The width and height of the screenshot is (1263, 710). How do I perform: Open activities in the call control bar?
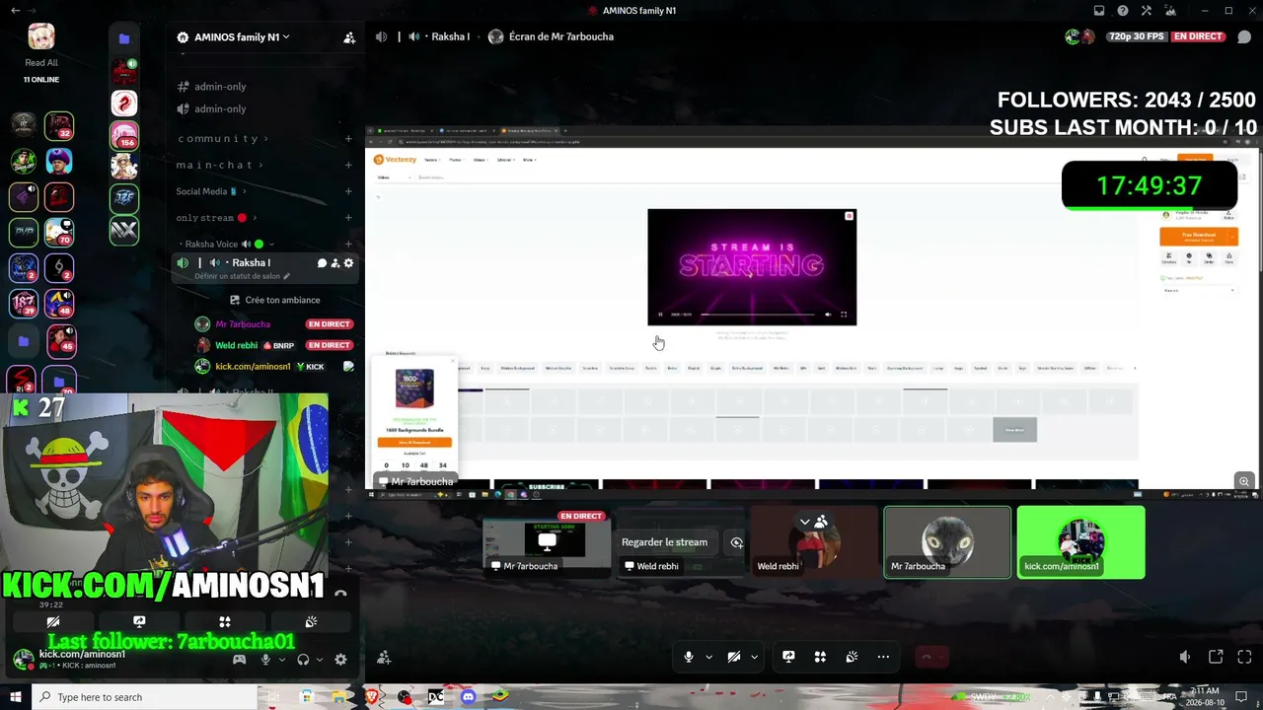[820, 657]
